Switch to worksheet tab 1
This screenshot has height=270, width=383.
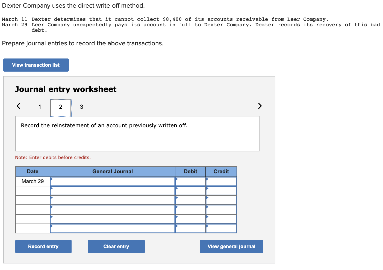pyautogui.click(x=40, y=107)
